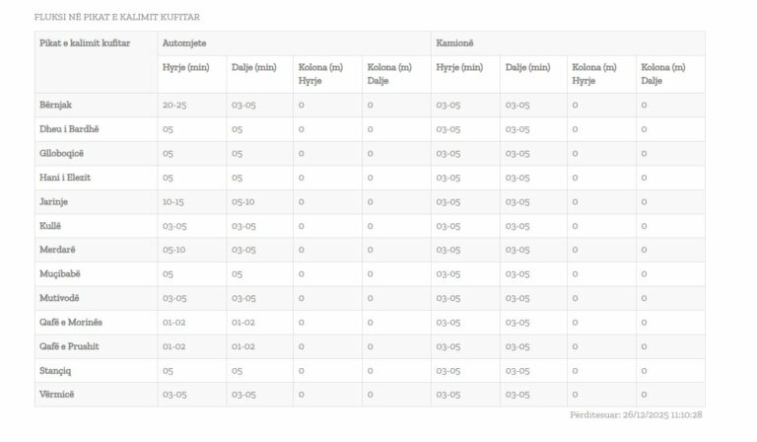Click the Glloboqicë crossing name
757x442 pixels.
point(61,153)
